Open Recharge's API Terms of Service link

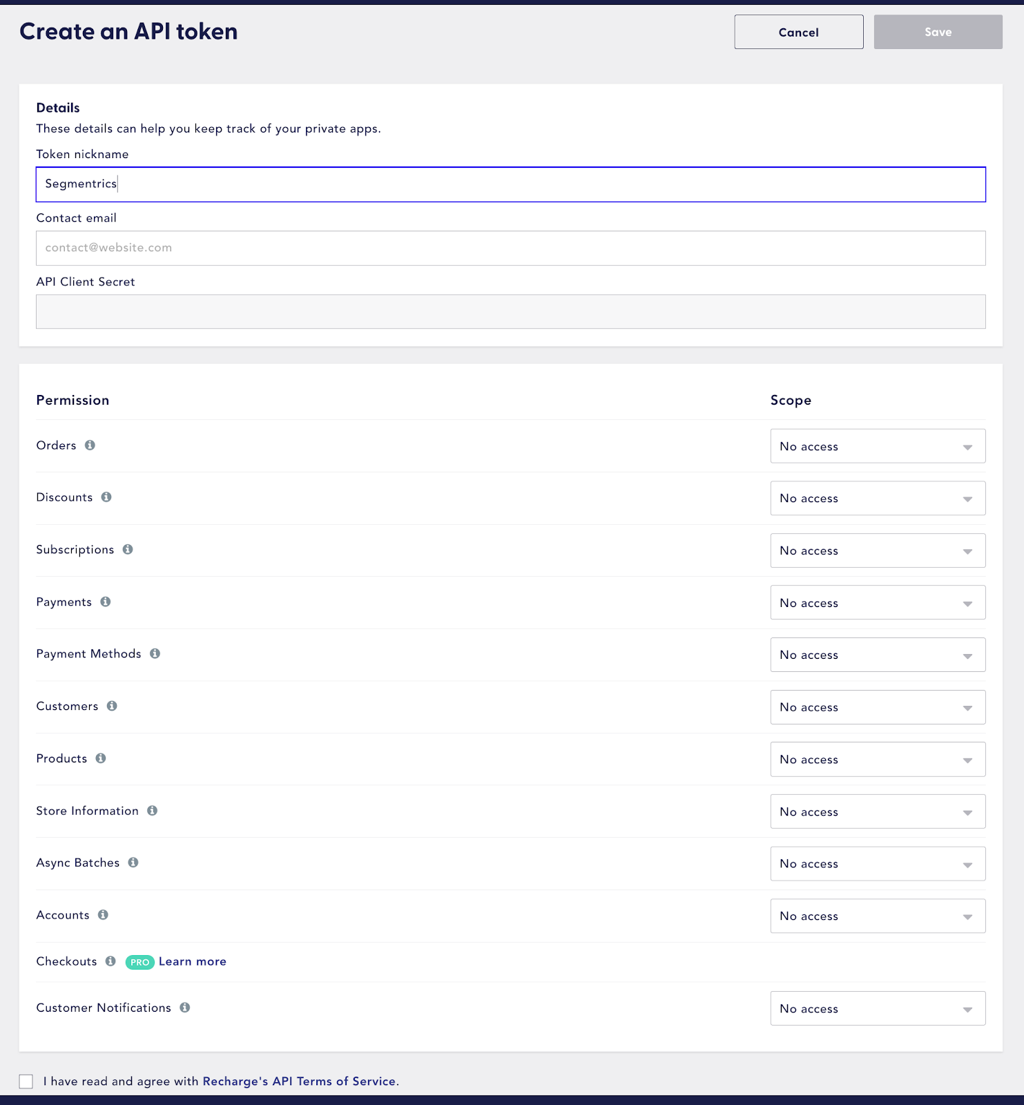click(300, 1082)
